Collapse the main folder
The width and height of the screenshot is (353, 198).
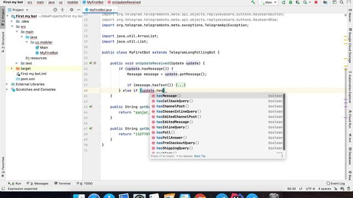[x=17, y=32]
